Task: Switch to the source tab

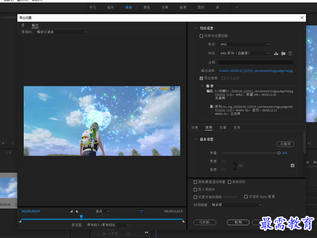Action: pos(23,25)
